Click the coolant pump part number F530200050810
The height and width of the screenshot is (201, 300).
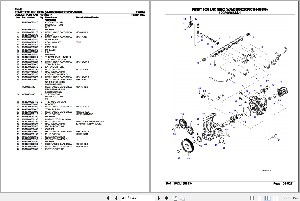coord(30,23)
